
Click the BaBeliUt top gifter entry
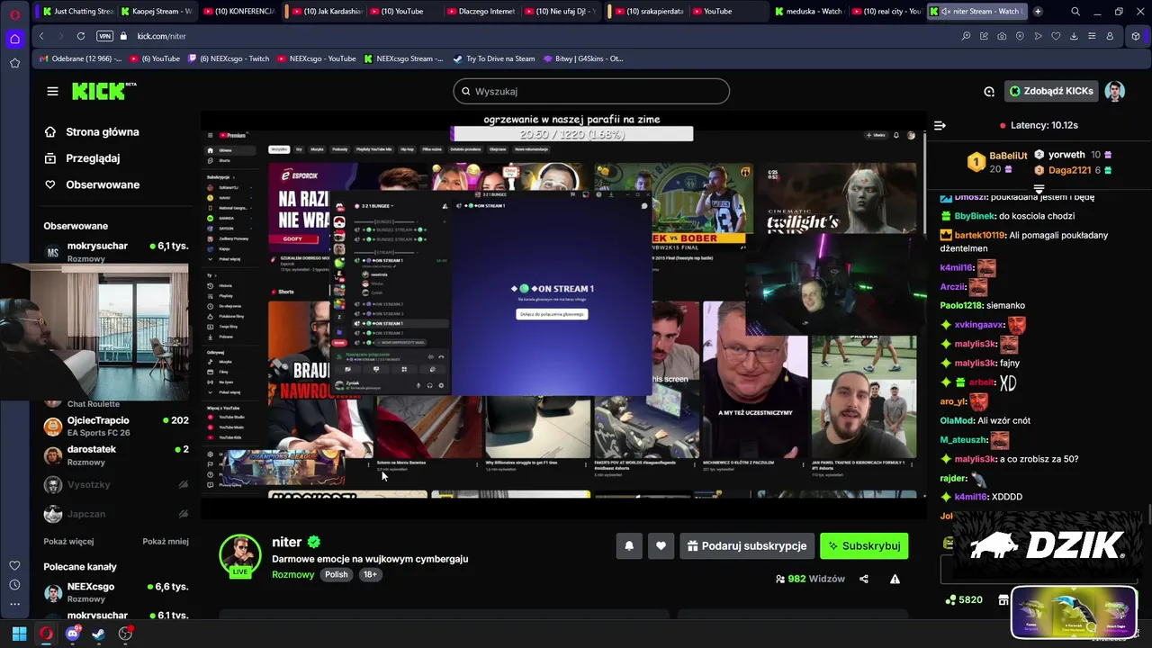click(x=997, y=162)
